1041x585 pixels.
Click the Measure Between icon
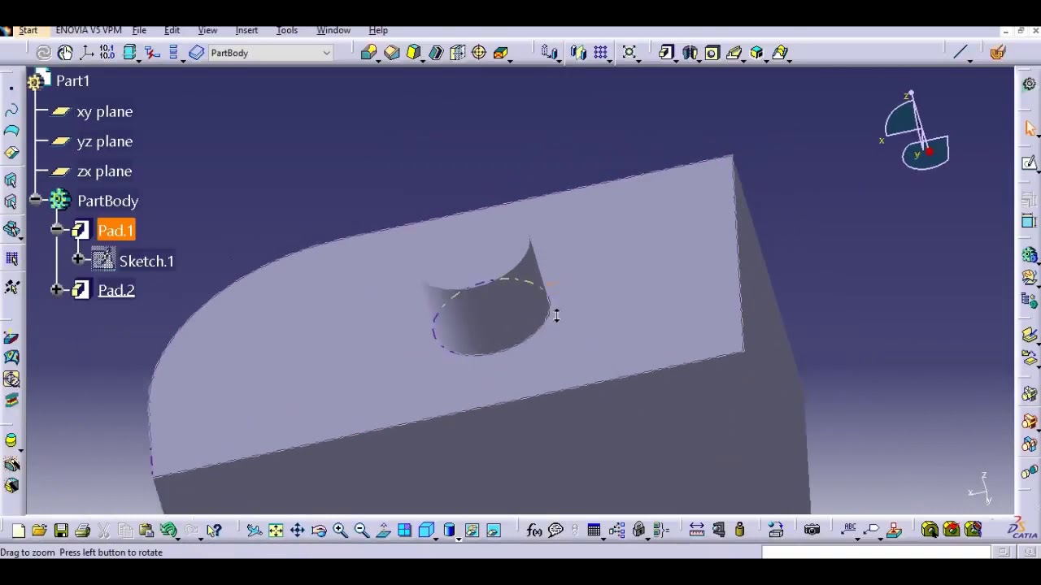click(x=697, y=531)
